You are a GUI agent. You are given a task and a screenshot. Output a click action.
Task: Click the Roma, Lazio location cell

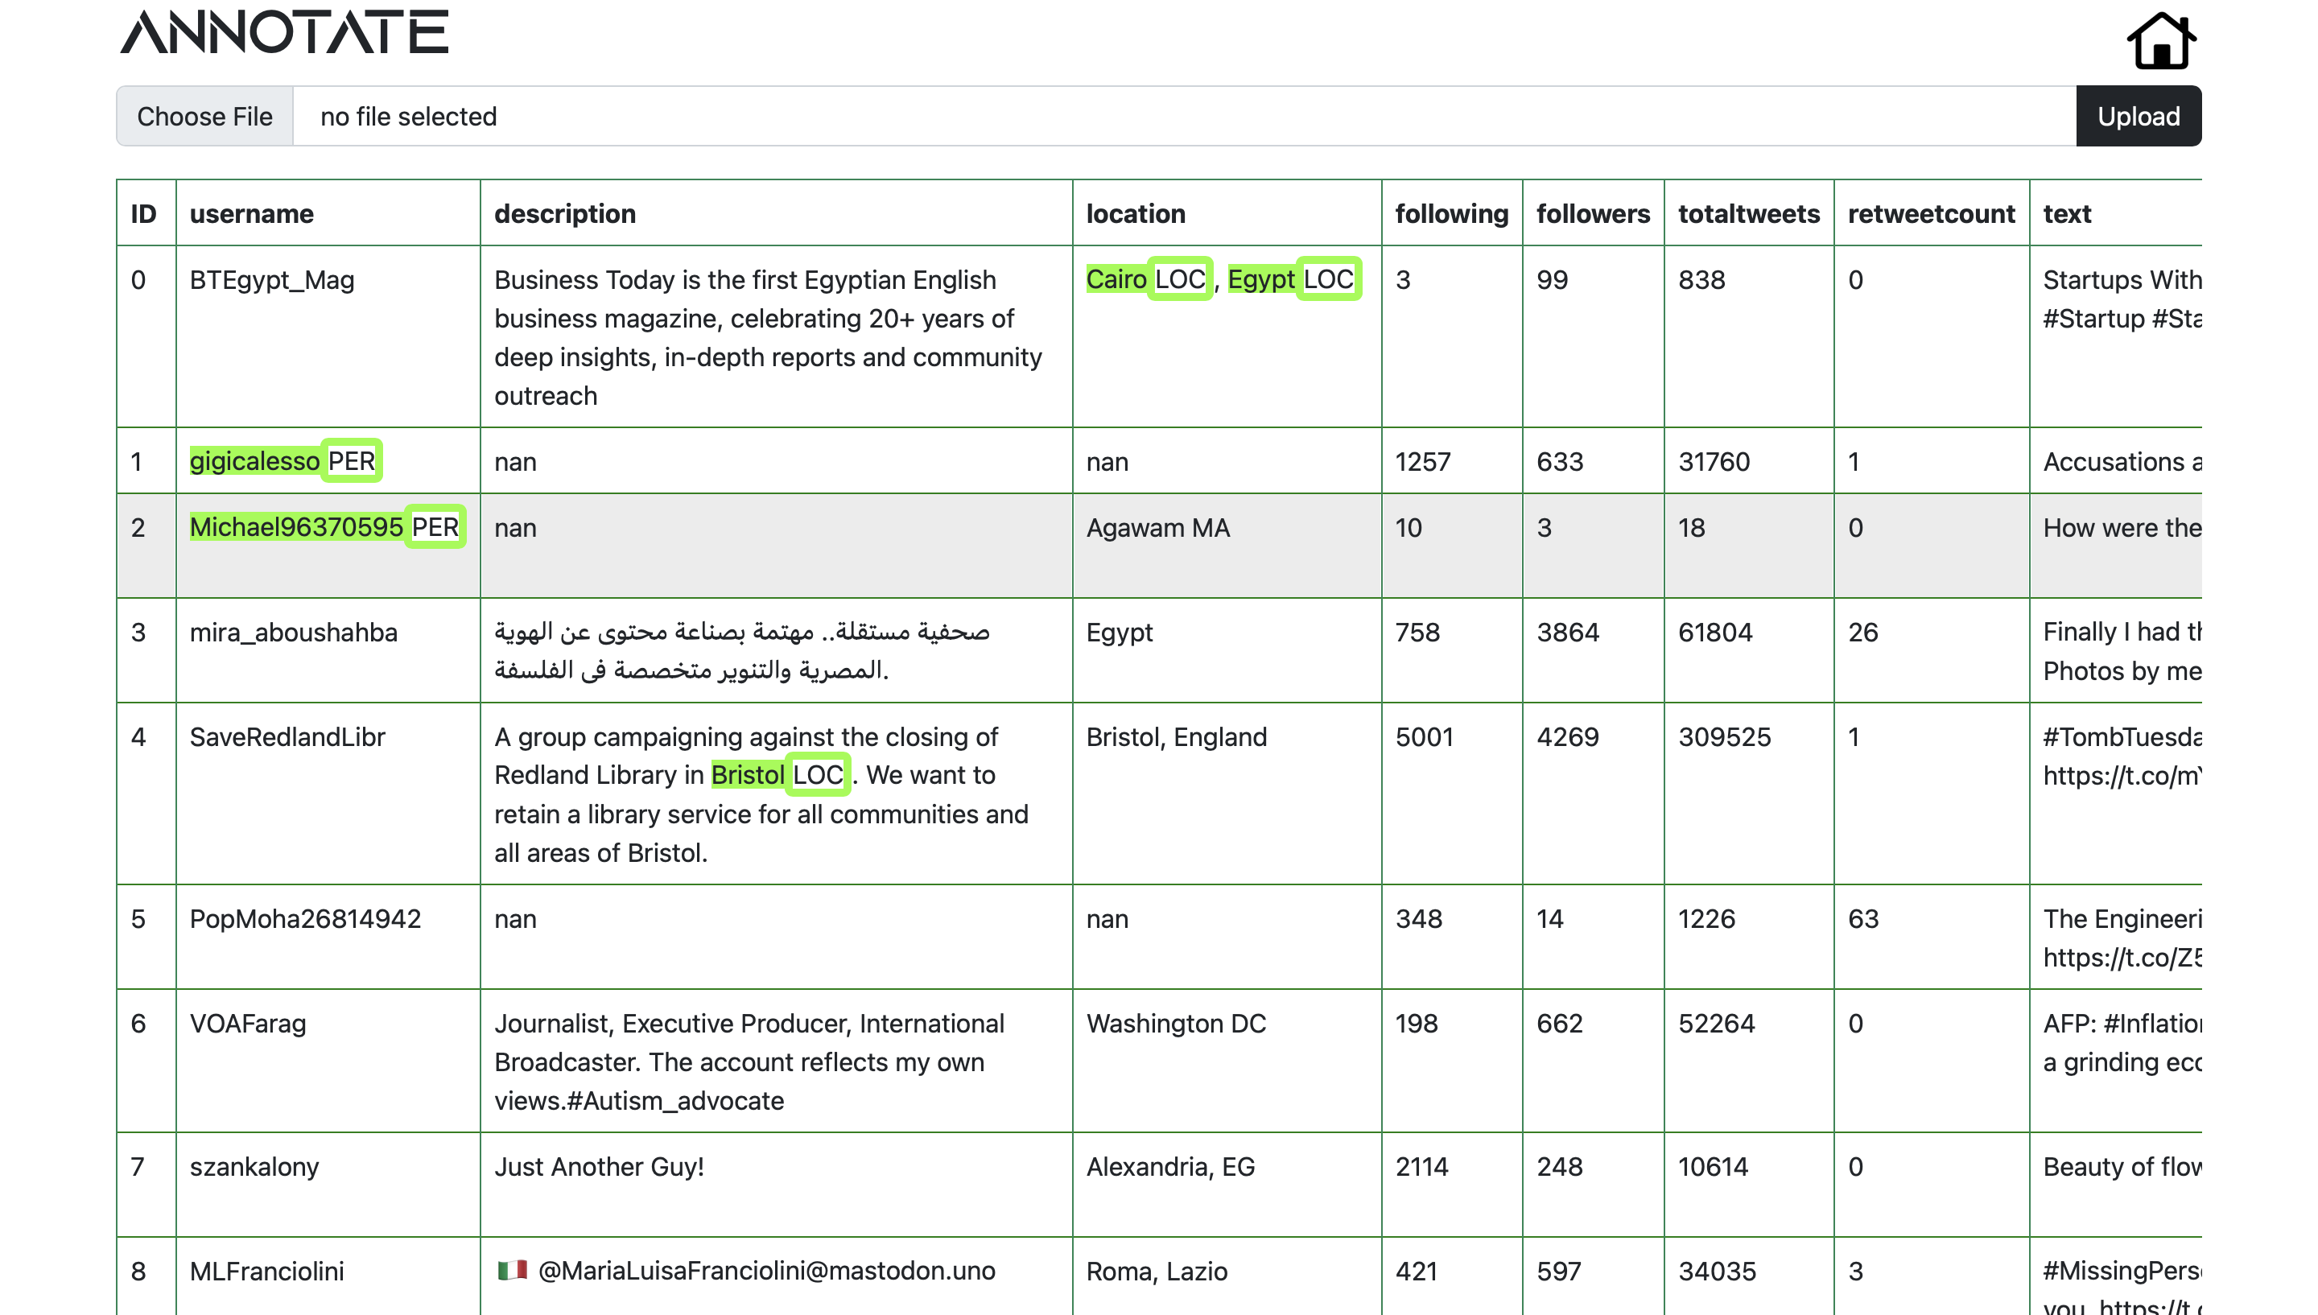coord(1227,1276)
